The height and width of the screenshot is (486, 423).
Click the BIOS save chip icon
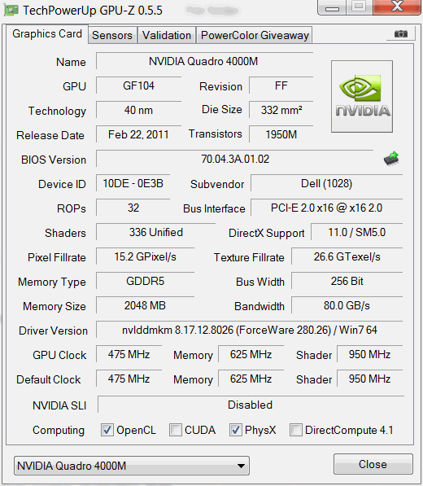coord(391,159)
